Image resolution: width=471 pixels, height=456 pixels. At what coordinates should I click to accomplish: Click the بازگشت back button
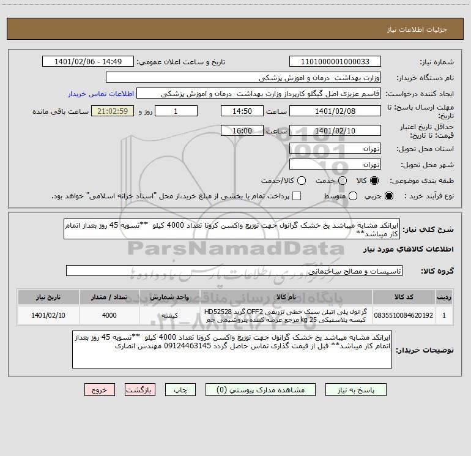(x=140, y=389)
